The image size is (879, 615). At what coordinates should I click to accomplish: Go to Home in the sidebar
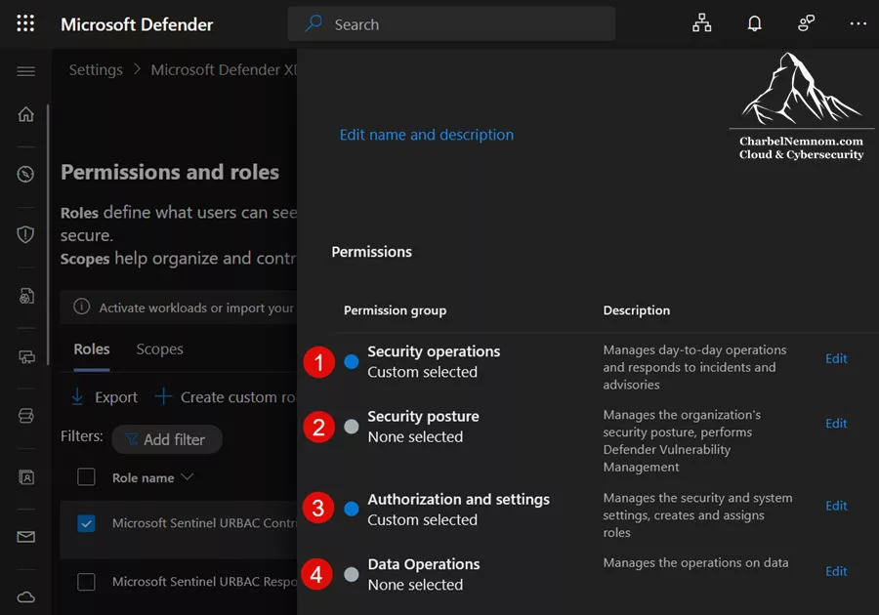pos(25,114)
